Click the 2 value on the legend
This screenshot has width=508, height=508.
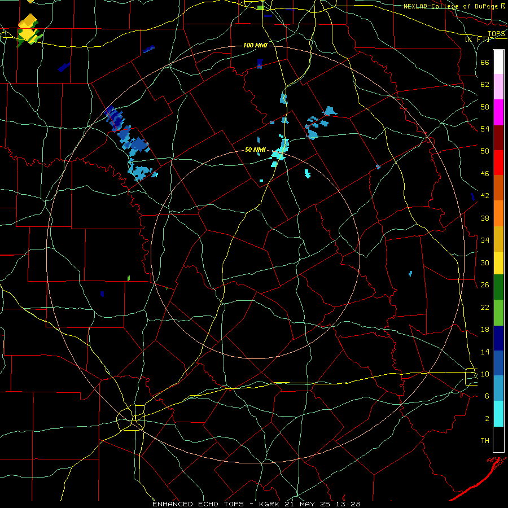487,419
